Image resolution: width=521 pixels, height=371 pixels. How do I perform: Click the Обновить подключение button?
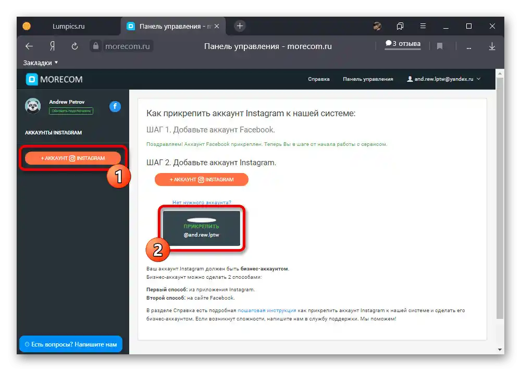click(x=71, y=110)
